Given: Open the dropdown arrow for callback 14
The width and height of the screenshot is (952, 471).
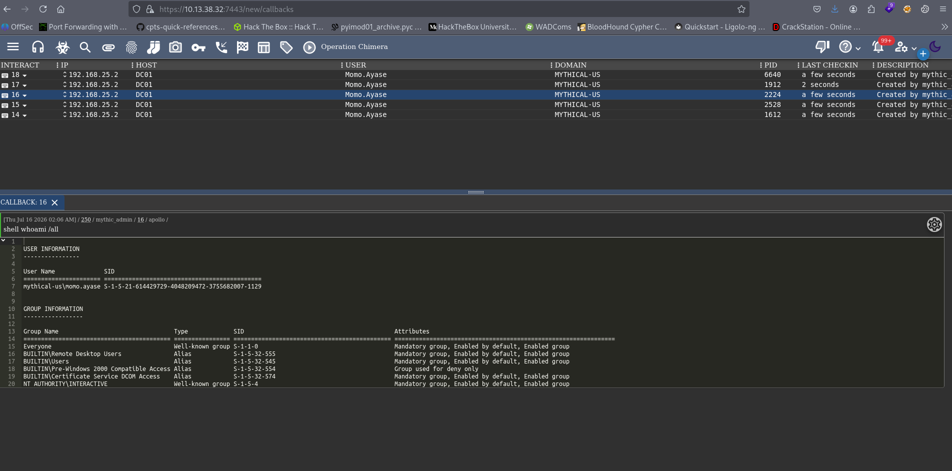Looking at the screenshot, I should pyautogui.click(x=24, y=115).
